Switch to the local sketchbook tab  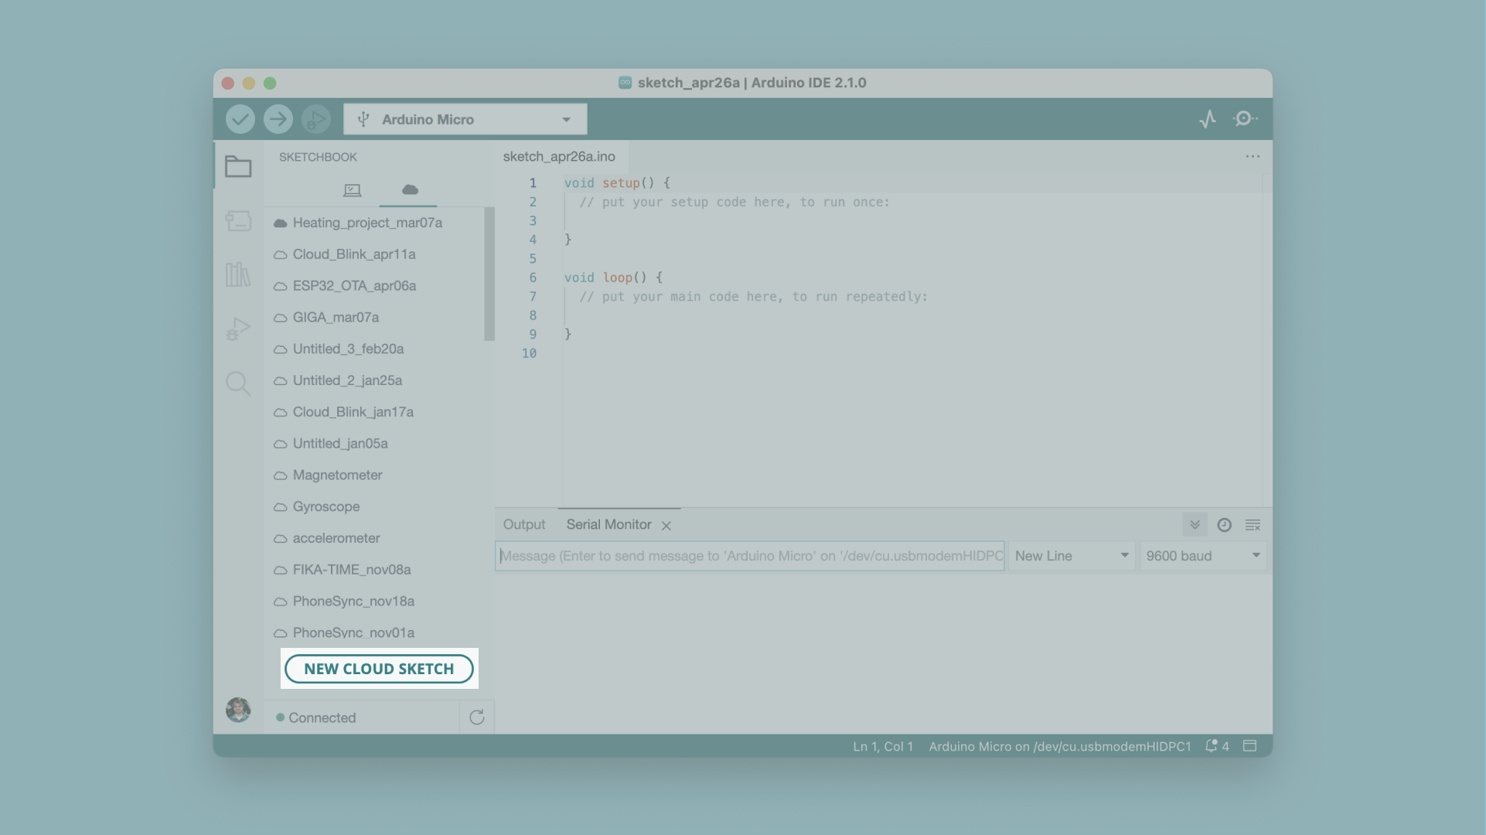[352, 190]
